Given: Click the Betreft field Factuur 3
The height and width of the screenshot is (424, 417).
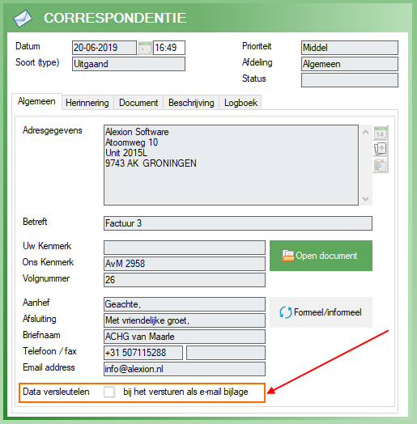Looking at the screenshot, I should click(238, 223).
